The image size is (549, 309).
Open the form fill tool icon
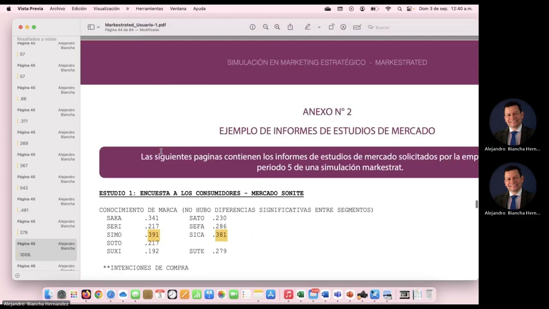pyautogui.click(x=357, y=27)
